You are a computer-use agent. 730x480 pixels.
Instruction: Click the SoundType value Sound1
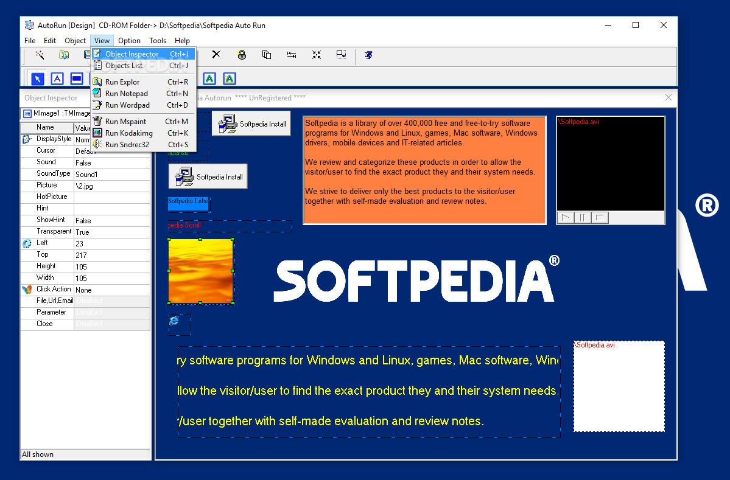112,175
